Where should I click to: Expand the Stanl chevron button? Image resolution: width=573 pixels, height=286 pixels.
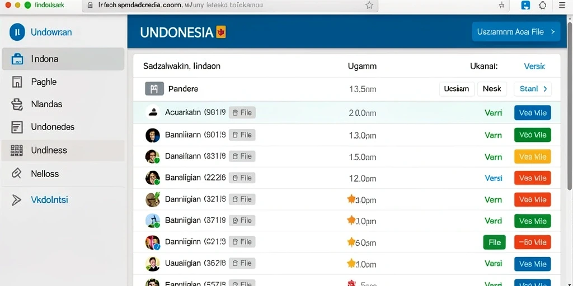tap(533, 89)
